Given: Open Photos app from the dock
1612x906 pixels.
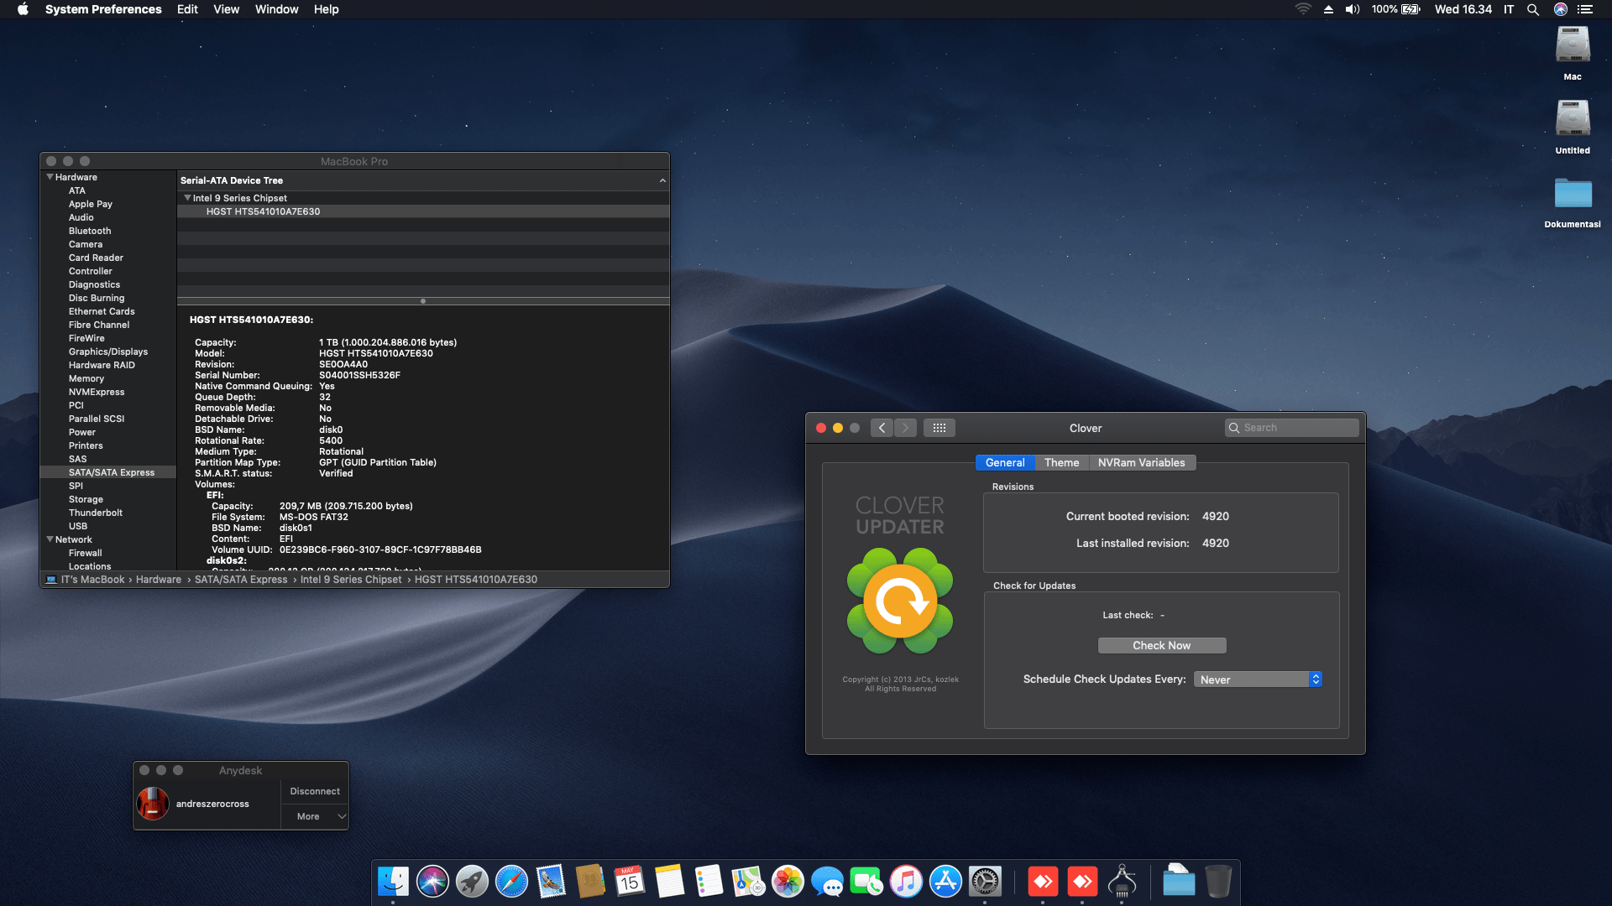Looking at the screenshot, I should [788, 882].
